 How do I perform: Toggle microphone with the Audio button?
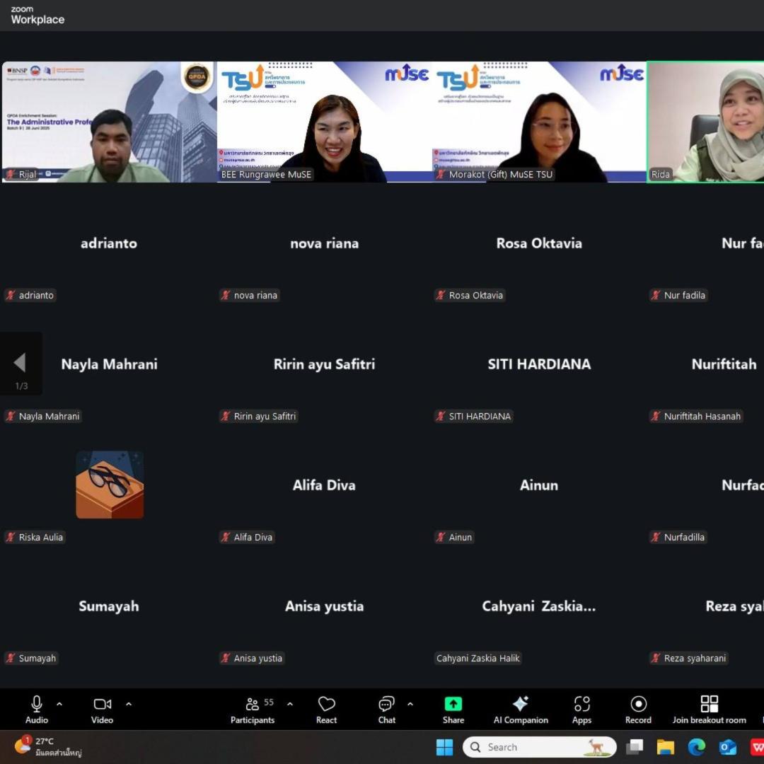pos(37,710)
